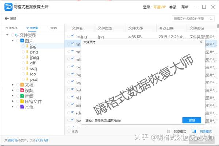
Task: Sort by 文件名 column header
Action: pyautogui.click(x=77, y=28)
